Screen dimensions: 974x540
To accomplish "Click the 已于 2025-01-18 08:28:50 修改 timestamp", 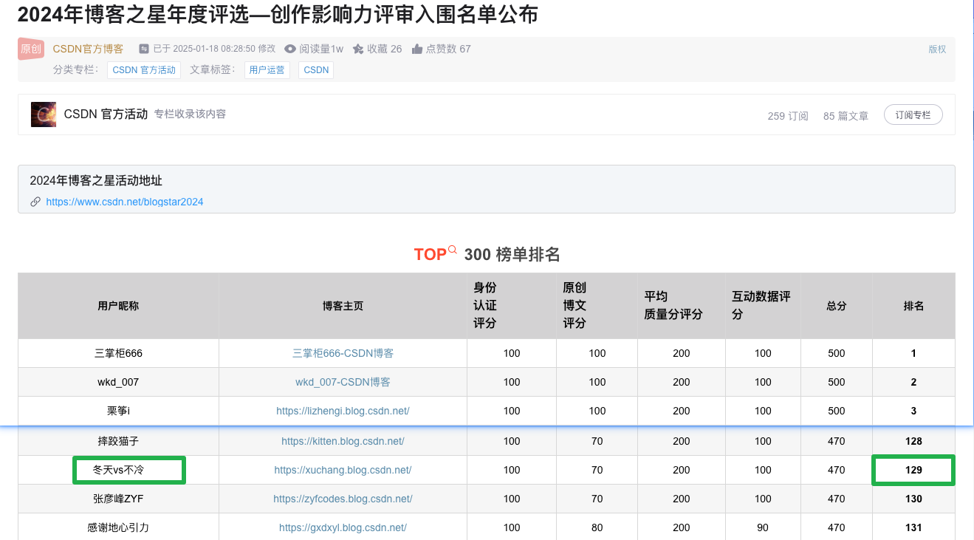I will [x=214, y=49].
